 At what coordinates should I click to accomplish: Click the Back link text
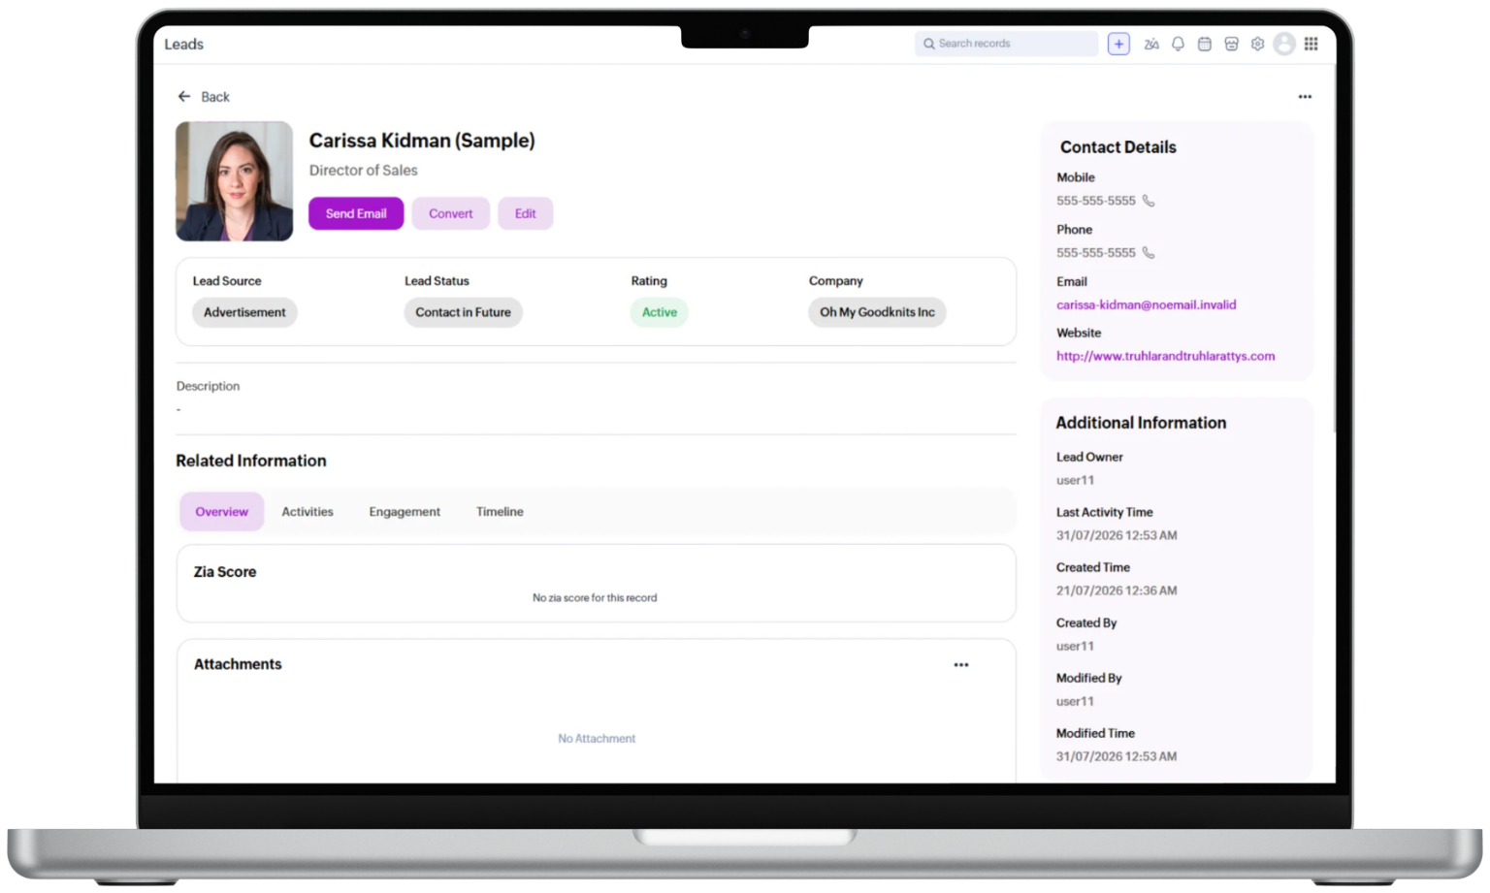pyautogui.click(x=215, y=97)
